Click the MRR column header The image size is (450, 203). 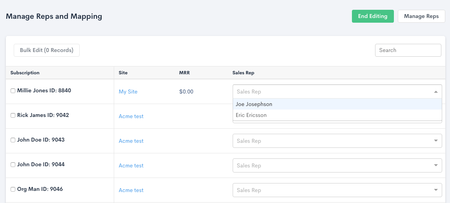(184, 73)
